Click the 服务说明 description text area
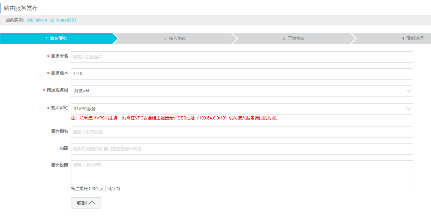The width and height of the screenshot is (431, 217). coord(242,173)
